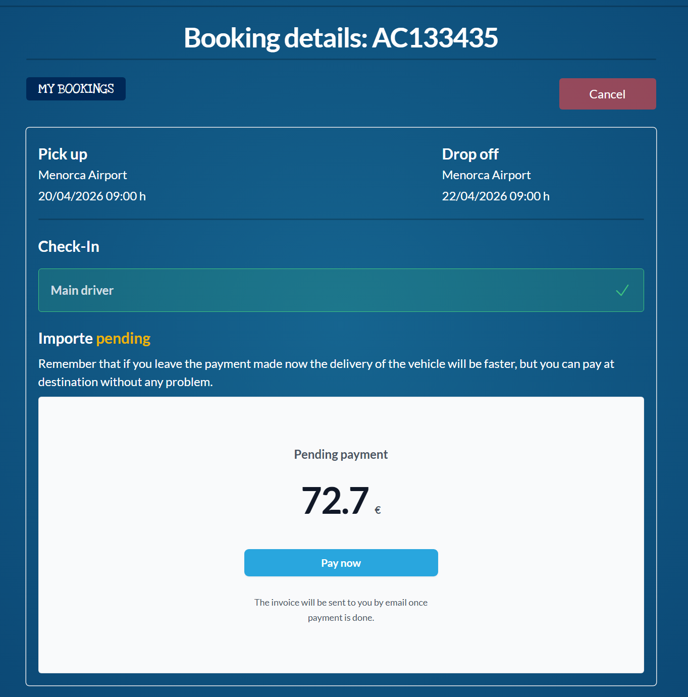Open MY BOOKINGS page

point(76,89)
